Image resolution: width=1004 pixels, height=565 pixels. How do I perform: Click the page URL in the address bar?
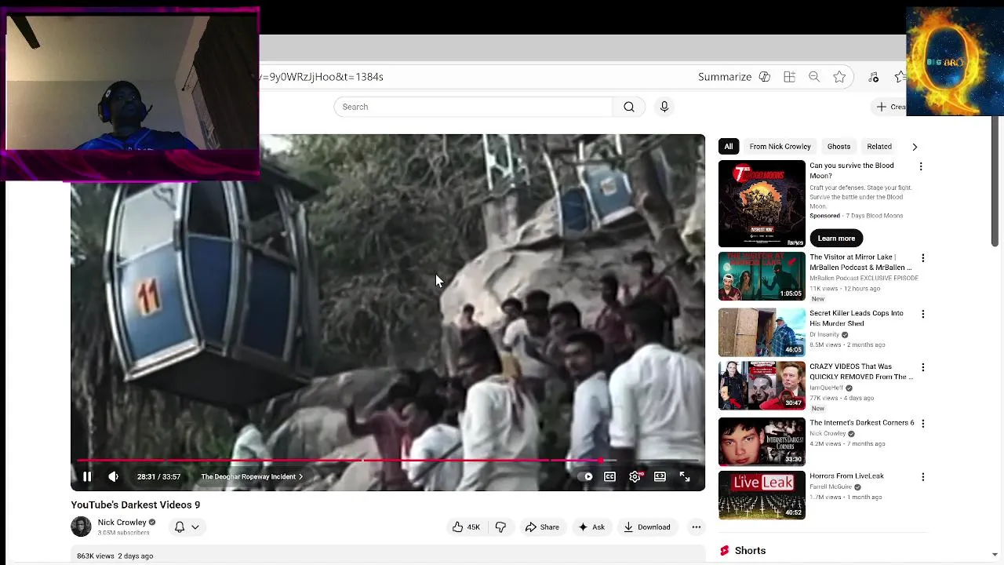pyautogui.click(x=323, y=77)
